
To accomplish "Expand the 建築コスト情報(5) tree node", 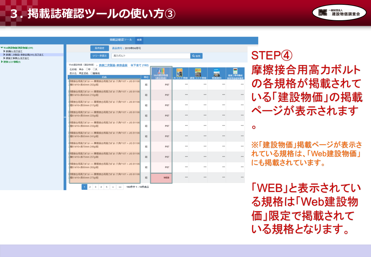I will [x=2, y=62].
